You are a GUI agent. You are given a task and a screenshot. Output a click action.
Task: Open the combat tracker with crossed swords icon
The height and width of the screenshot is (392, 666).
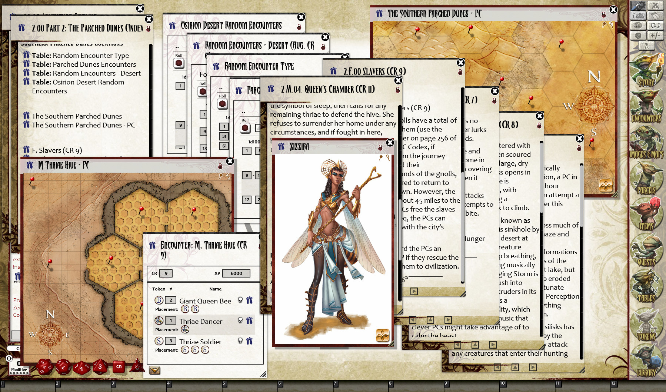point(655,6)
